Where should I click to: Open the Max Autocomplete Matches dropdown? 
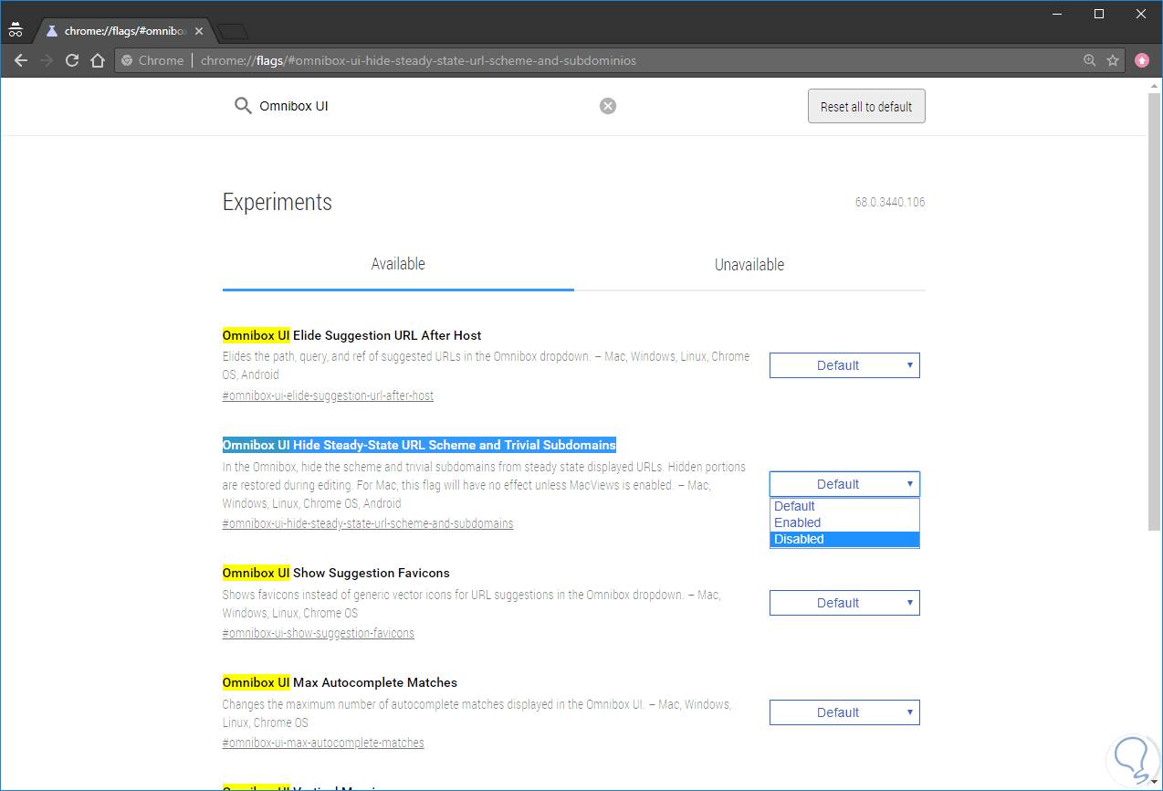pyautogui.click(x=844, y=712)
